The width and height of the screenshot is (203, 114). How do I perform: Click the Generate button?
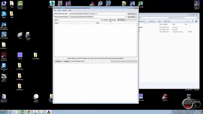pyautogui.click(x=67, y=61)
